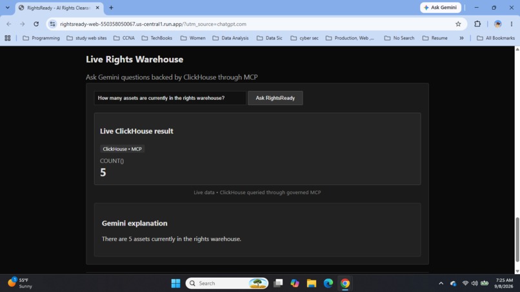Image resolution: width=520 pixels, height=292 pixels.
Task: Open the Ask Gemini button in Chrome
Action: (x=441, y=8)
